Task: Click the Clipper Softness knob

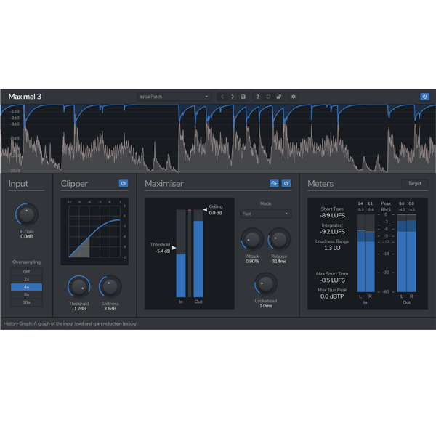Action: [110, 287]
